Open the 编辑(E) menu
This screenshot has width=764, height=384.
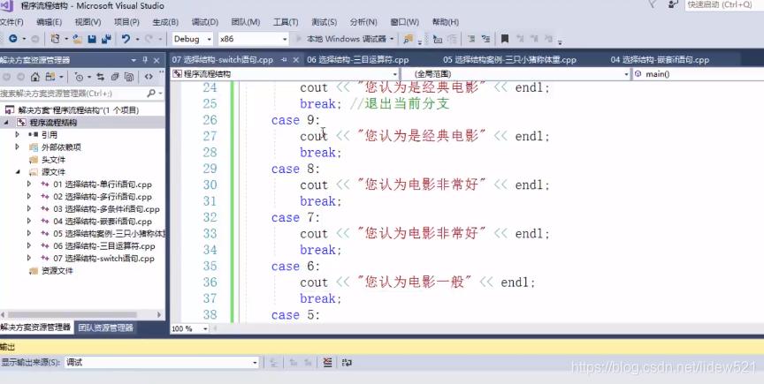(x=50, y=22)
